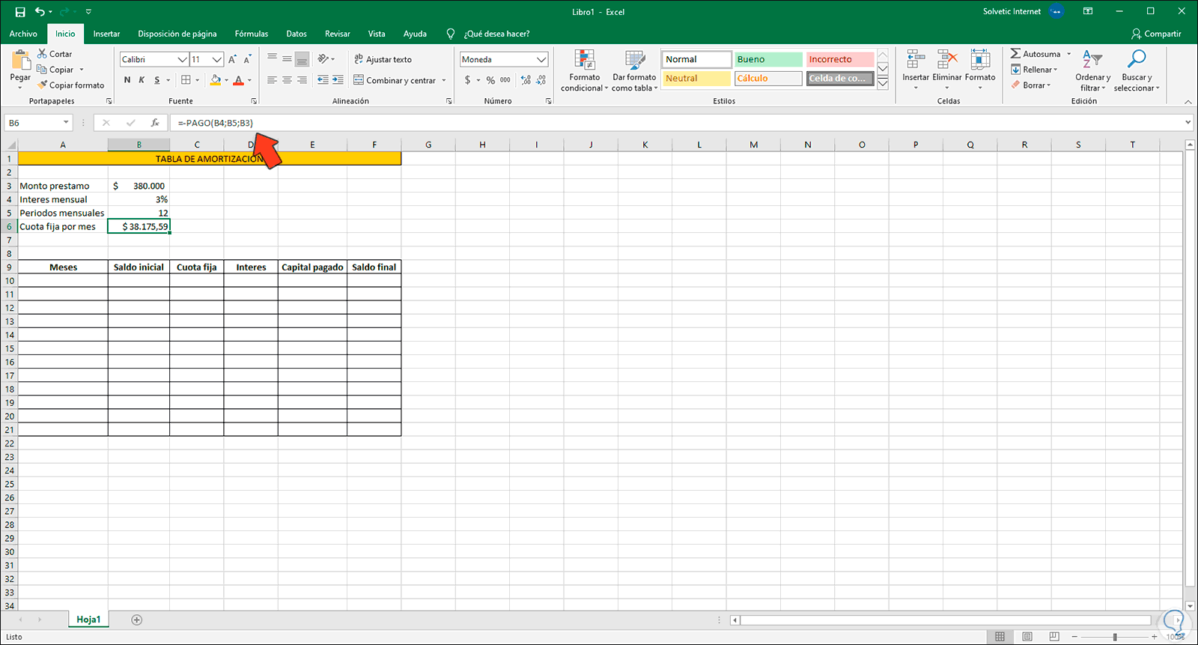This screenshot has width=1198, height=645.
Task: Click the Cortar scissors icon
Action: [42, 54]
